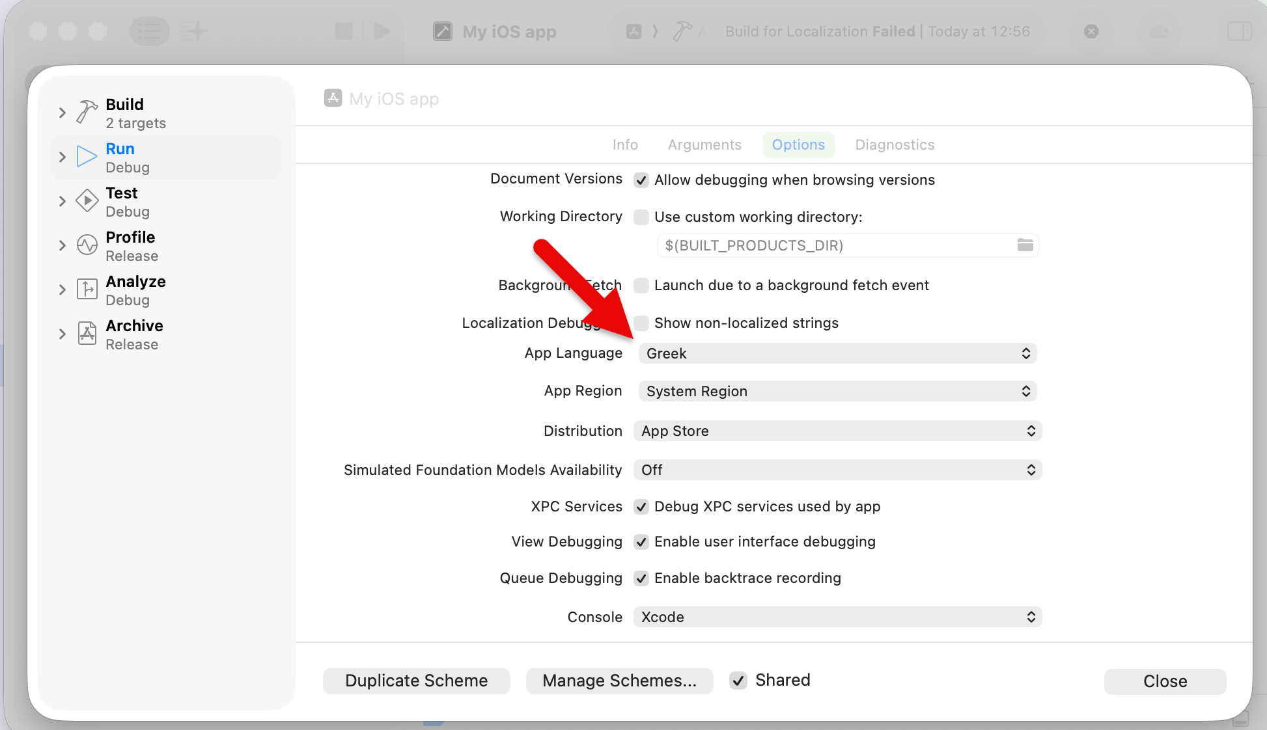Click the My iOS app scheme icon
The height and width of the screenshot is (730, 1267).
(333, 98)
